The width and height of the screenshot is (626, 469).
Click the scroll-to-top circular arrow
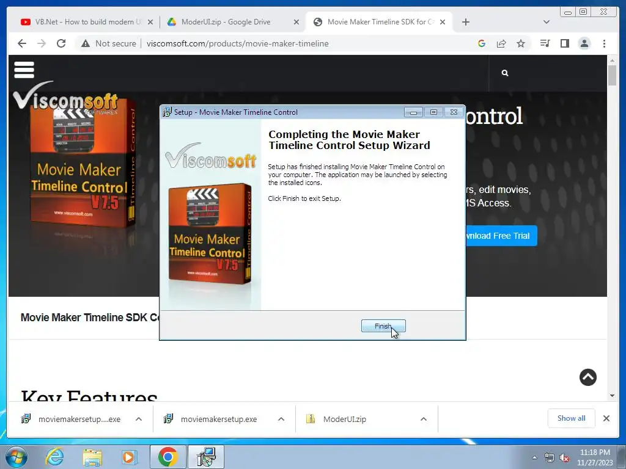tap(587, 377)
